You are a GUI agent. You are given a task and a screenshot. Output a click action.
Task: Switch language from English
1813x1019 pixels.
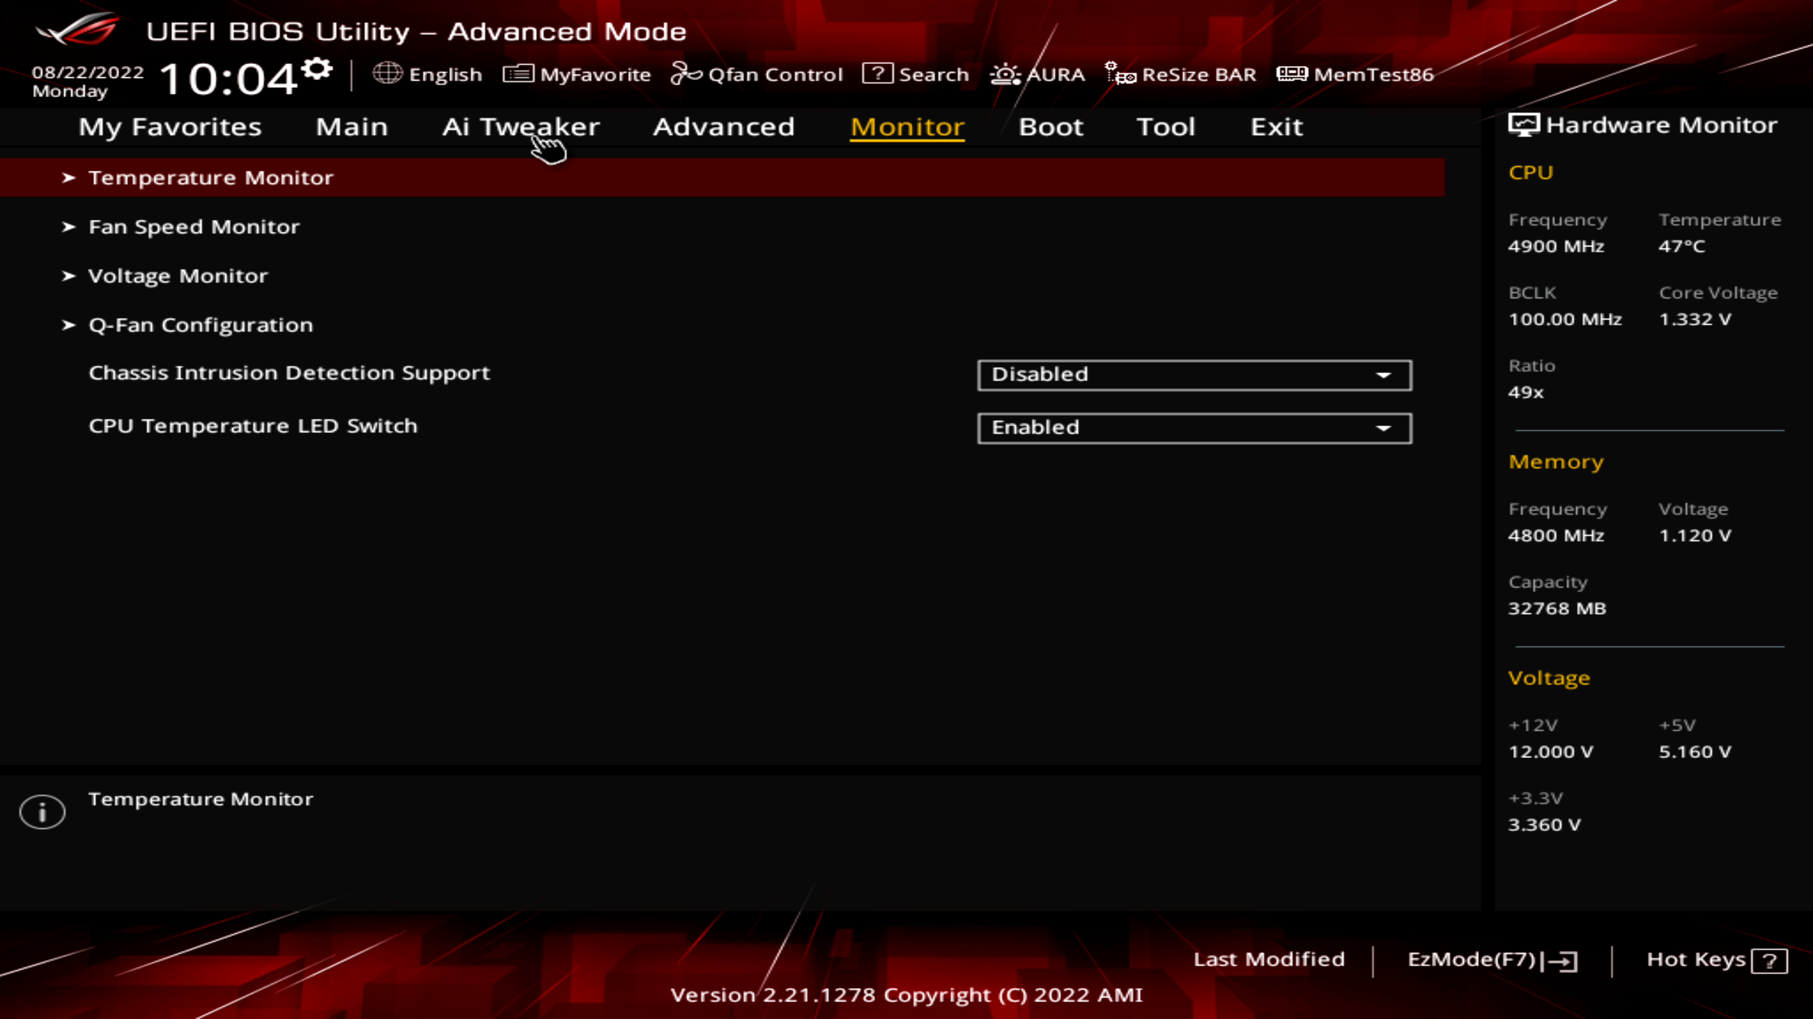[x=427, y=74]
